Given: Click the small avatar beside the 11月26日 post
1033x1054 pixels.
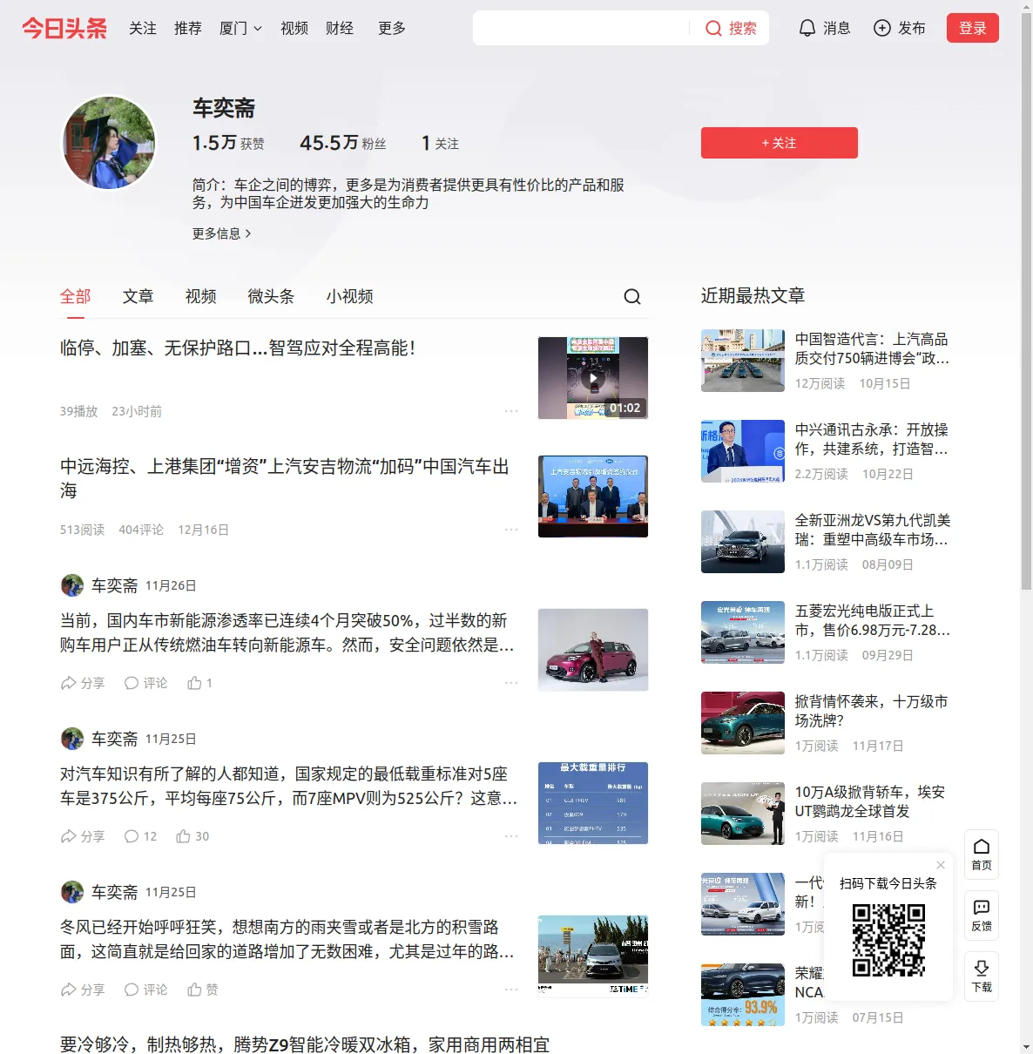Looking at the screenshot, I should 72,585.
